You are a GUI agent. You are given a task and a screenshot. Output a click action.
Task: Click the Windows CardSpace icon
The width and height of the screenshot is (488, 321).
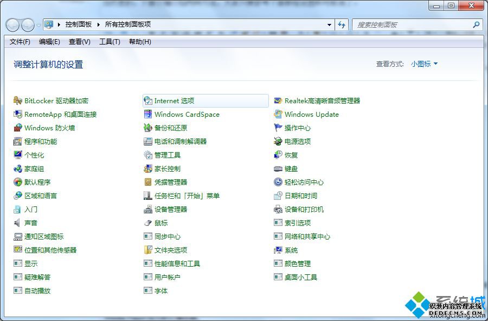pos(148,115)
